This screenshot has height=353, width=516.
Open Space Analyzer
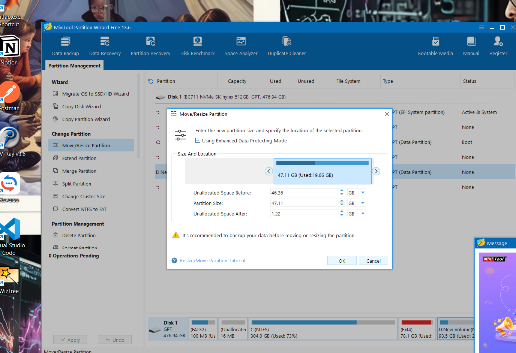241,46
